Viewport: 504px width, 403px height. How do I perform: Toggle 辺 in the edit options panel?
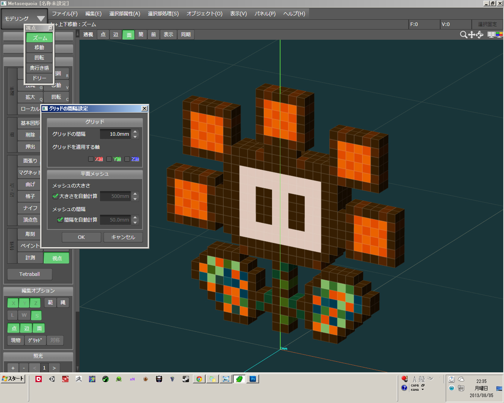27,328
